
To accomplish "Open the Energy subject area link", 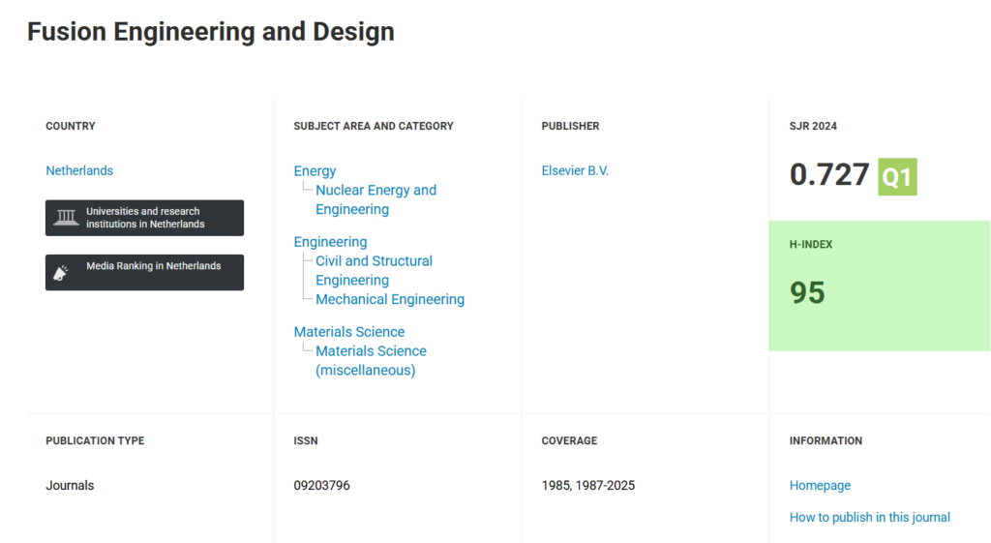I will pos(315,170).
